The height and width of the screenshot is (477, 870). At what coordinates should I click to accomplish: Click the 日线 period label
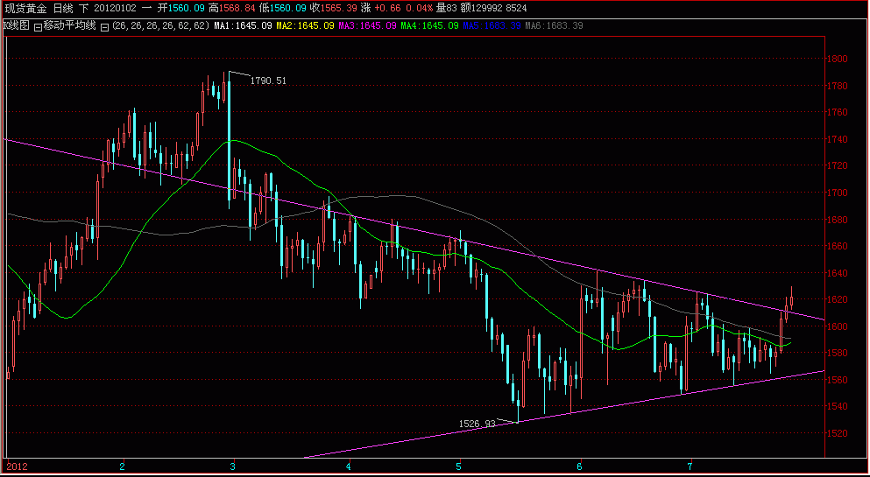coord(64,8)
